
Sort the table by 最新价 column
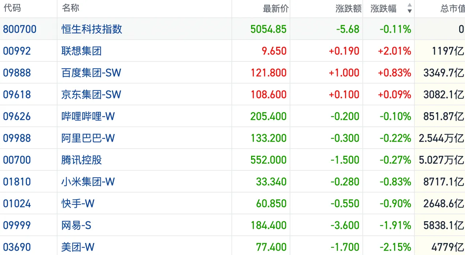pos(275,8)
